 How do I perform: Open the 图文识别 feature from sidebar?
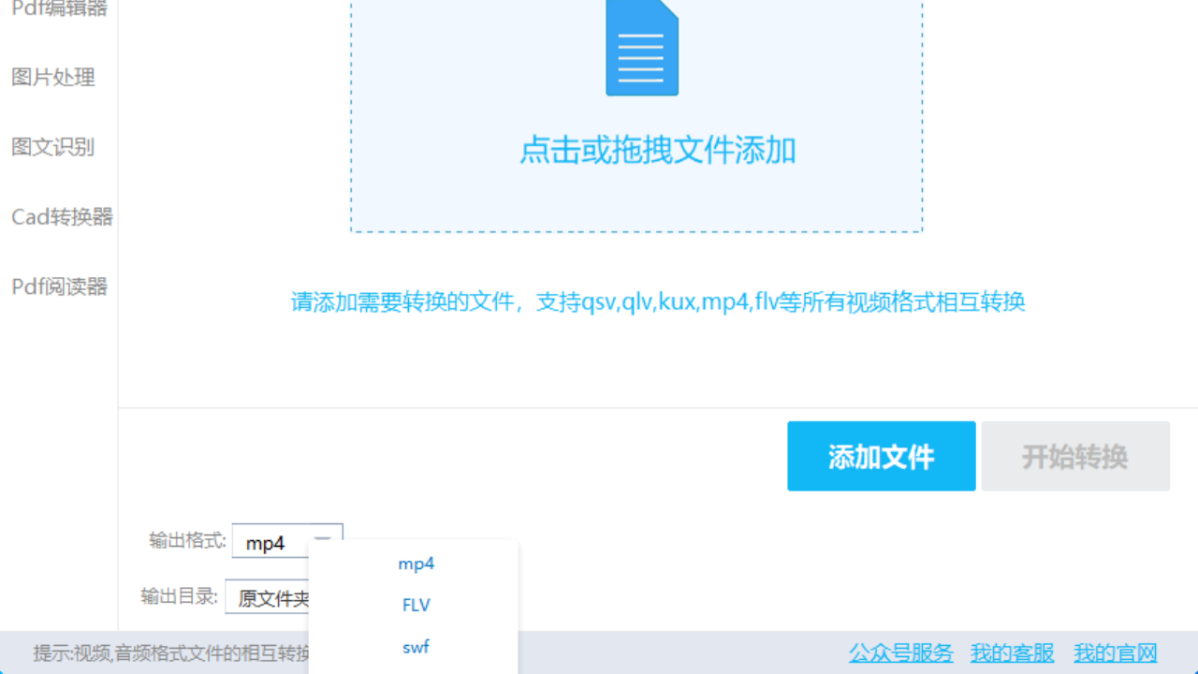click(52, 147)
